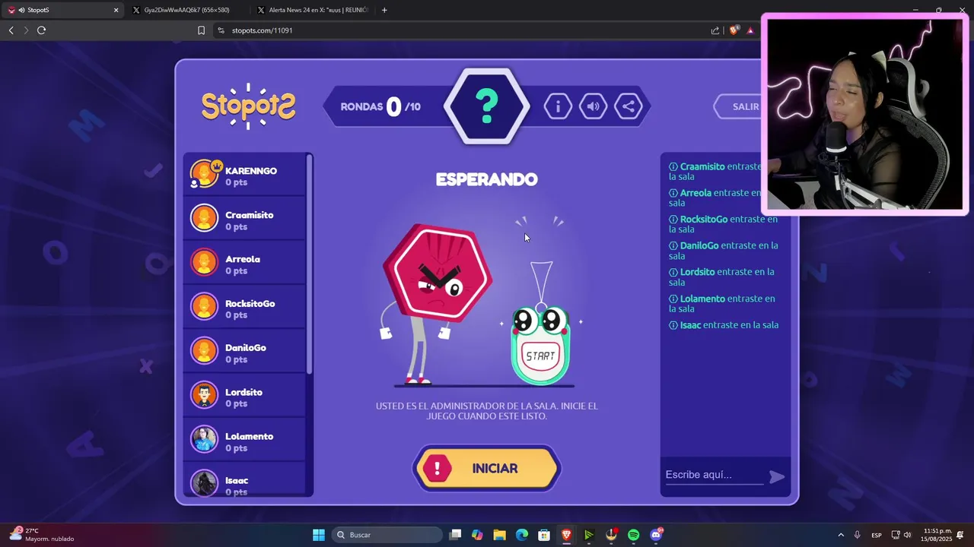The image size is (974, 547).
Task: Click Lordsito's avatar in player list
Action: (x=204, y=395)
